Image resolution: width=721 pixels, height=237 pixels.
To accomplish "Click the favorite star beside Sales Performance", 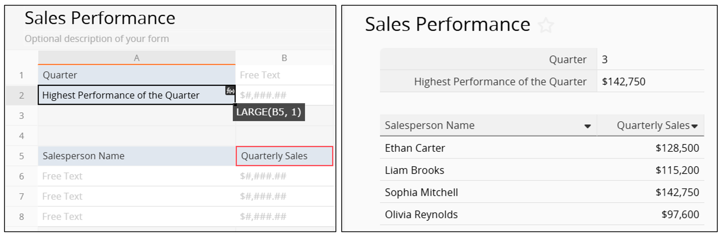I will click(x=545, y=25).
